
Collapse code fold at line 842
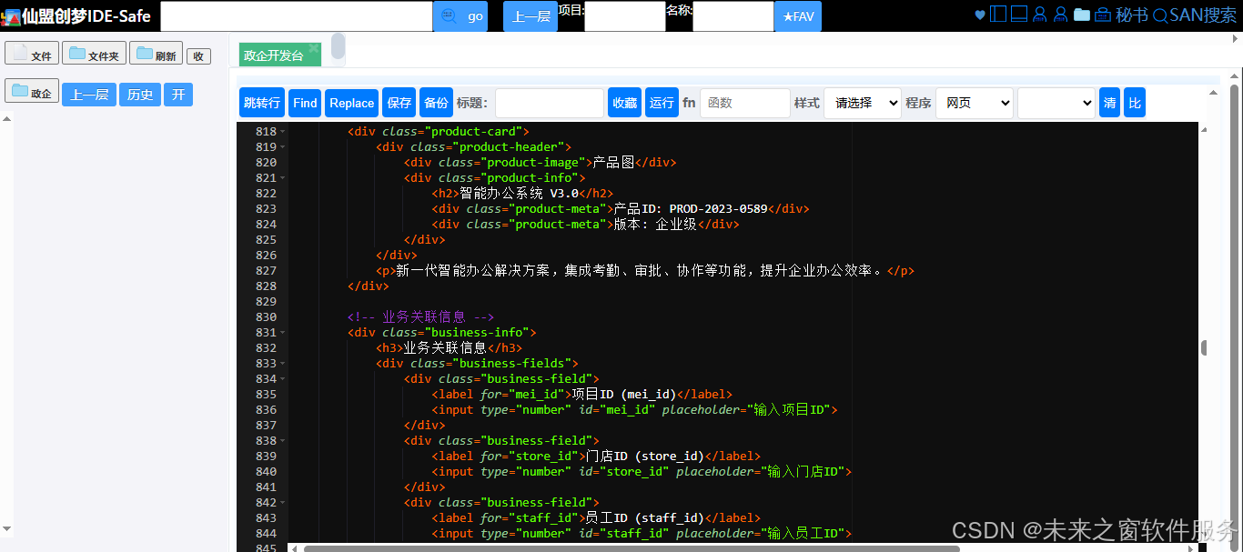pos(282,503)
